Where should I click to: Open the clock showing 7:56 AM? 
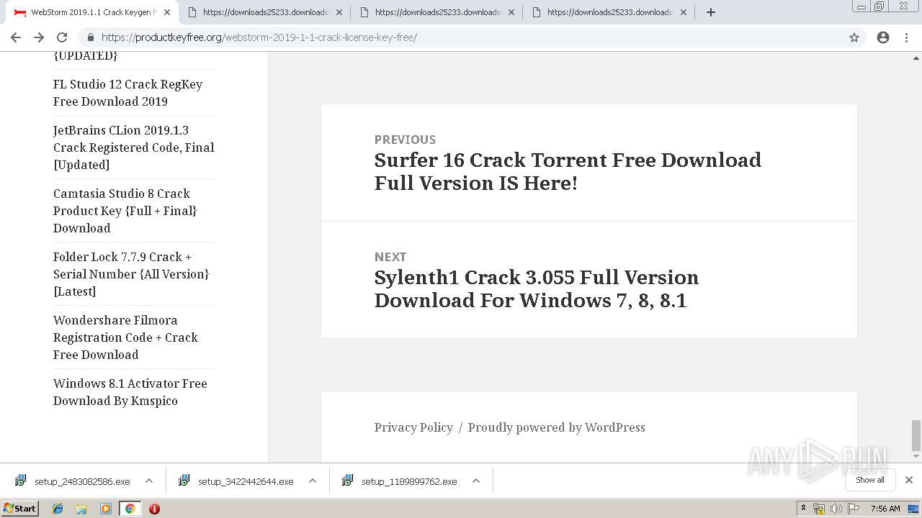885,509
